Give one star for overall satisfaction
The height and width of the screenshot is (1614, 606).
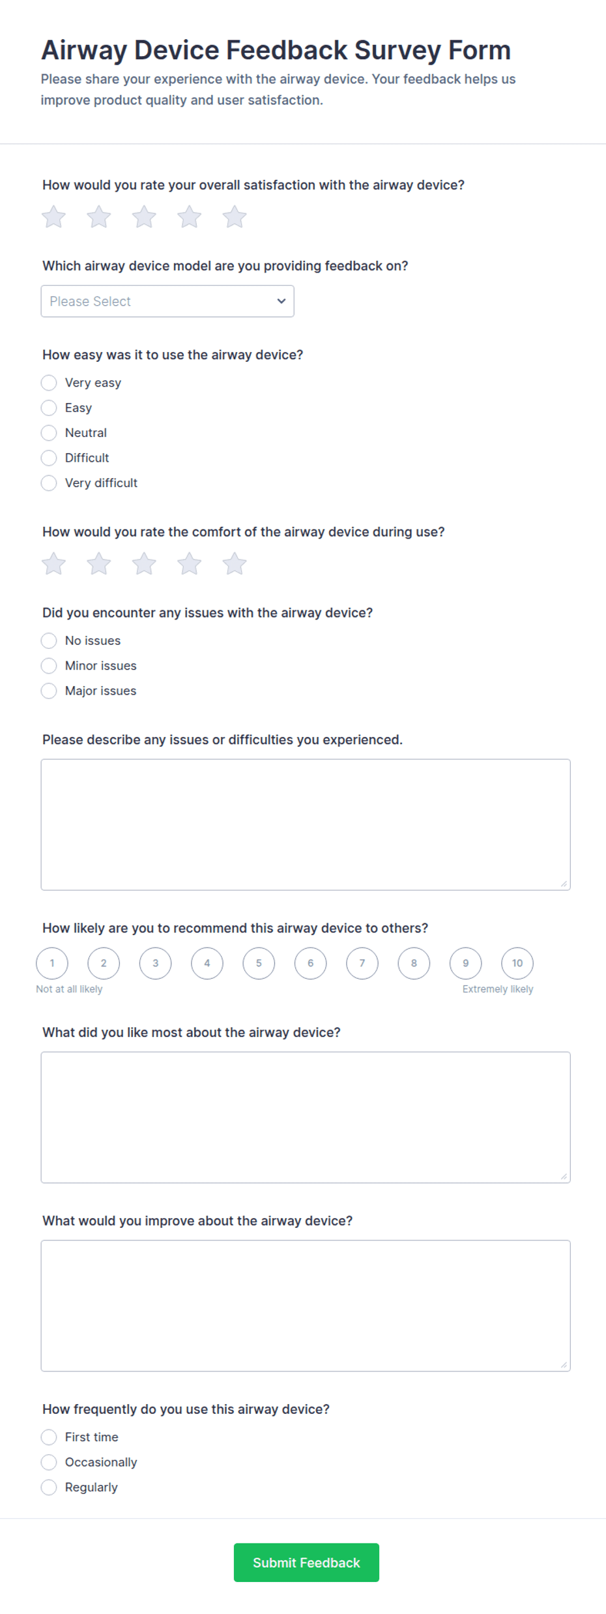coord(53,217)
